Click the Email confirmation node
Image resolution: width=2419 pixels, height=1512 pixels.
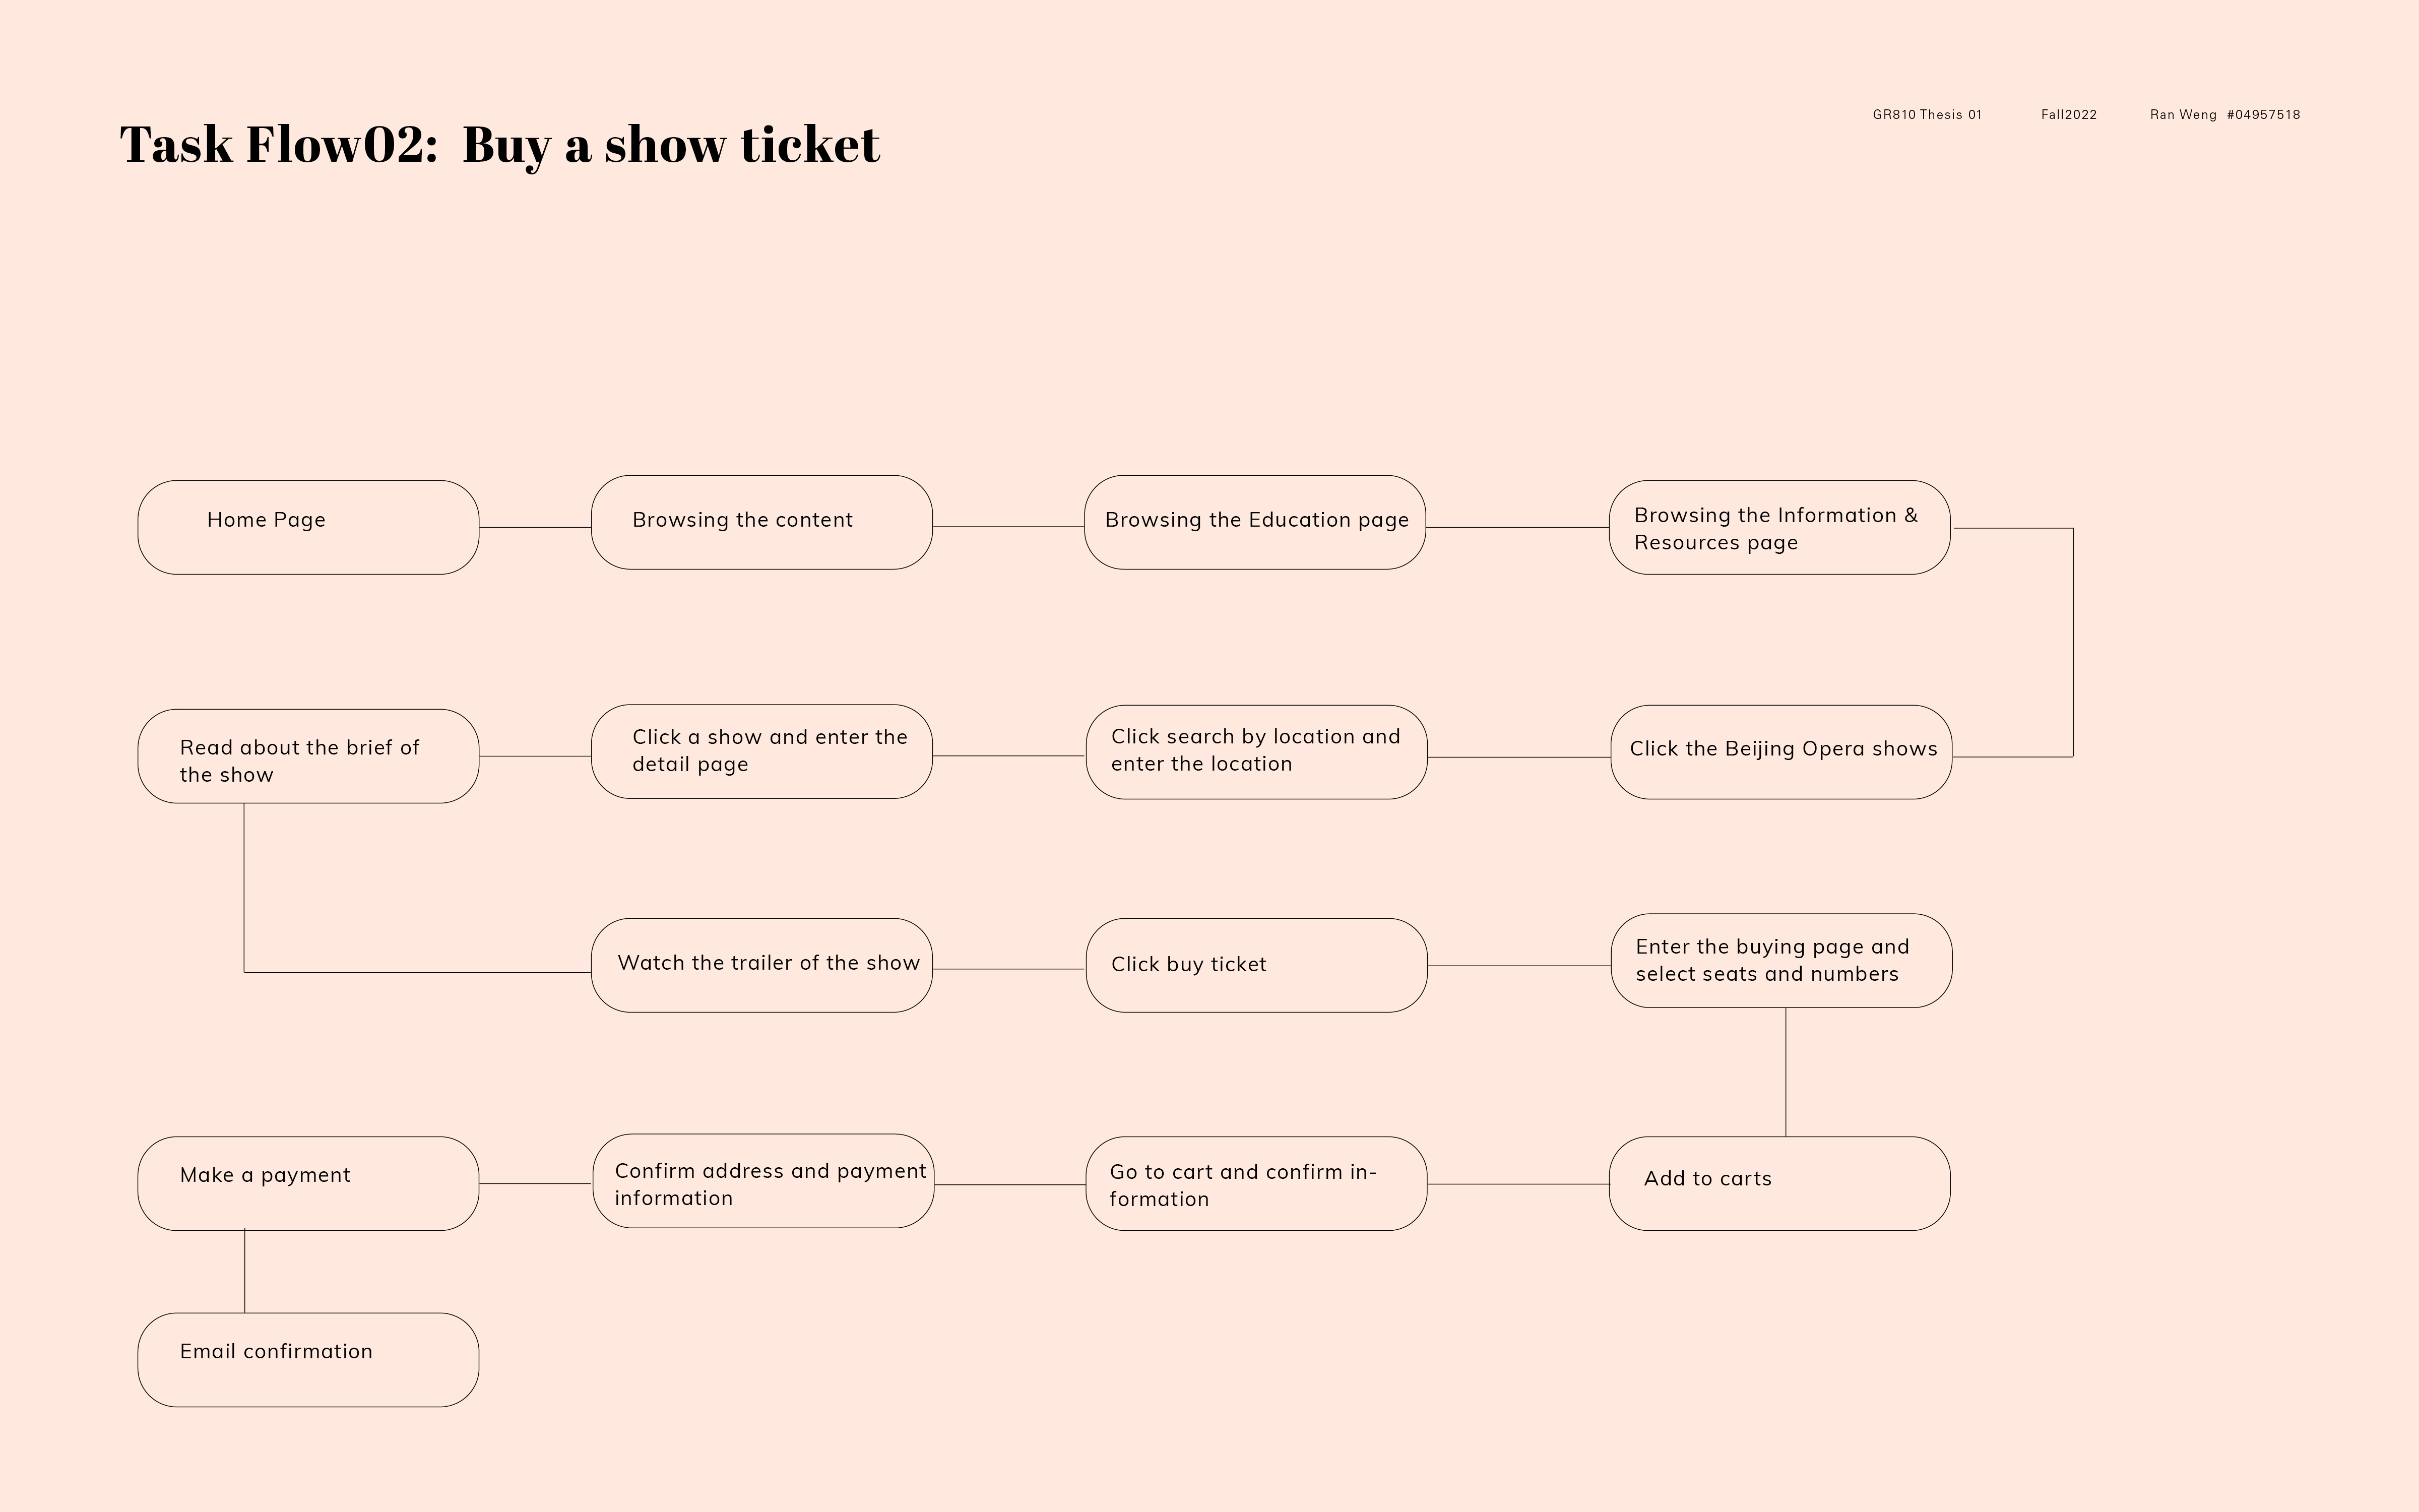pos(308,1360)
